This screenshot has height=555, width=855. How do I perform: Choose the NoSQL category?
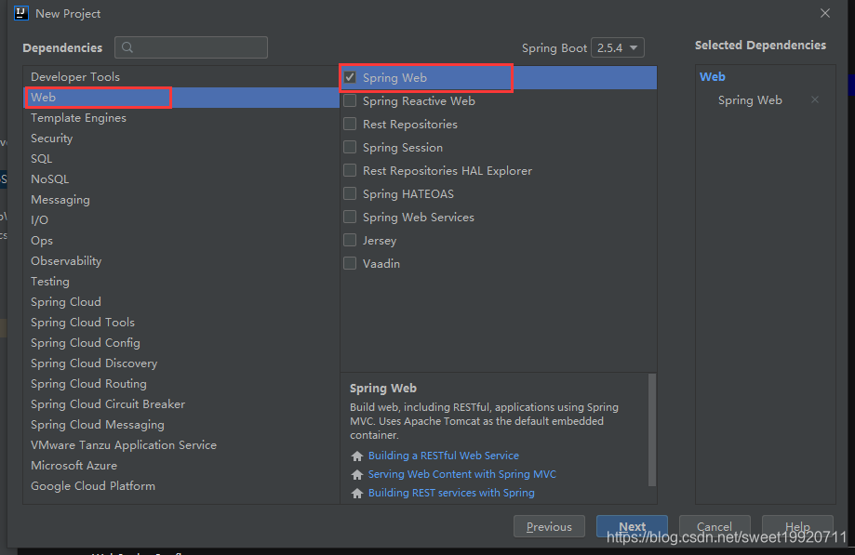pos(181,179)
